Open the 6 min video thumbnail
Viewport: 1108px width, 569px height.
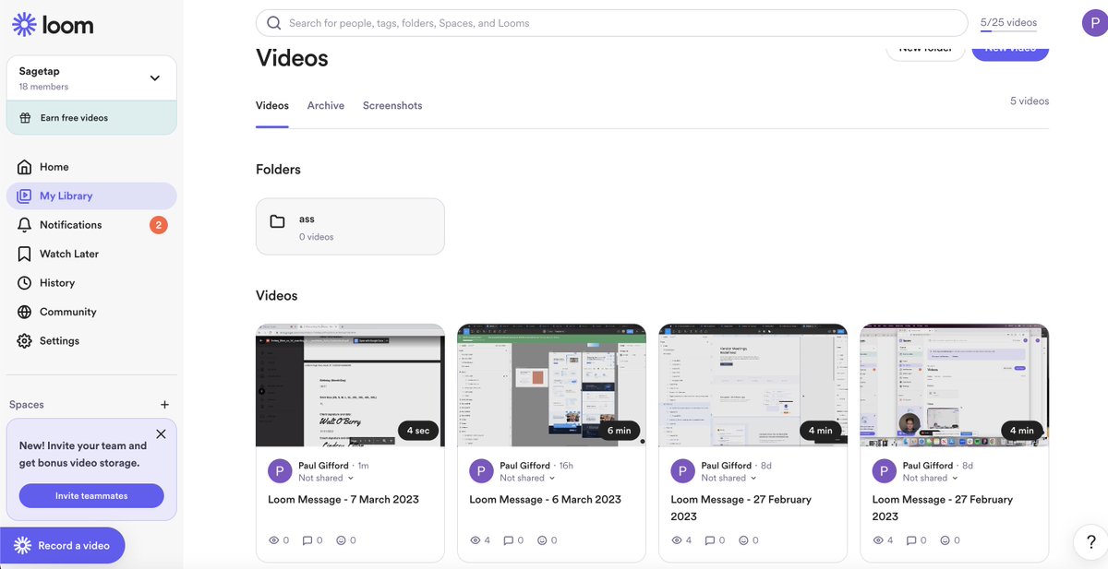[551, 385]
